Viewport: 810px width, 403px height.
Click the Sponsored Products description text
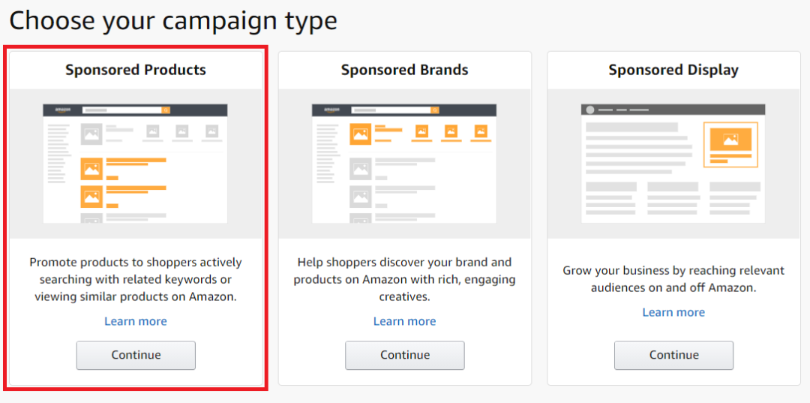tap(136, 279)
